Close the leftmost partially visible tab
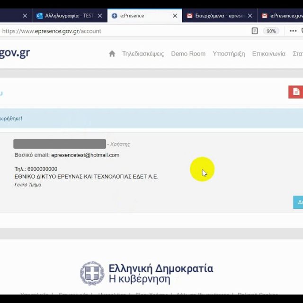 click(25, 16)
